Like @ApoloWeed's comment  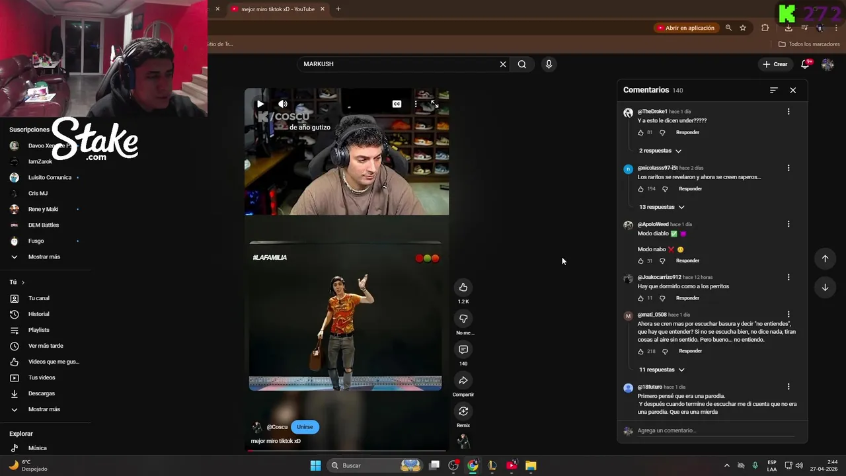[x=640, y=260]
